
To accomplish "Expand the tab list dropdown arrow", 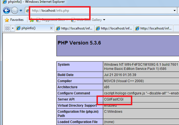I will [x=13, y=28].
